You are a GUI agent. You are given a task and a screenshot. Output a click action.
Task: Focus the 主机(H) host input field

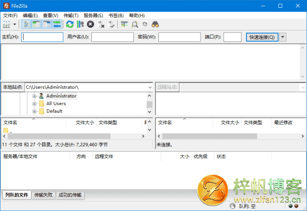click(x=42, y=37)
